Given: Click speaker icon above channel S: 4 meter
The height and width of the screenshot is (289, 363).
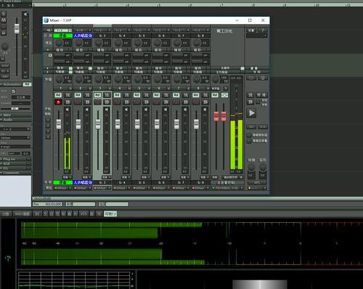Looking at the screenshot, I should coord(126,110).
